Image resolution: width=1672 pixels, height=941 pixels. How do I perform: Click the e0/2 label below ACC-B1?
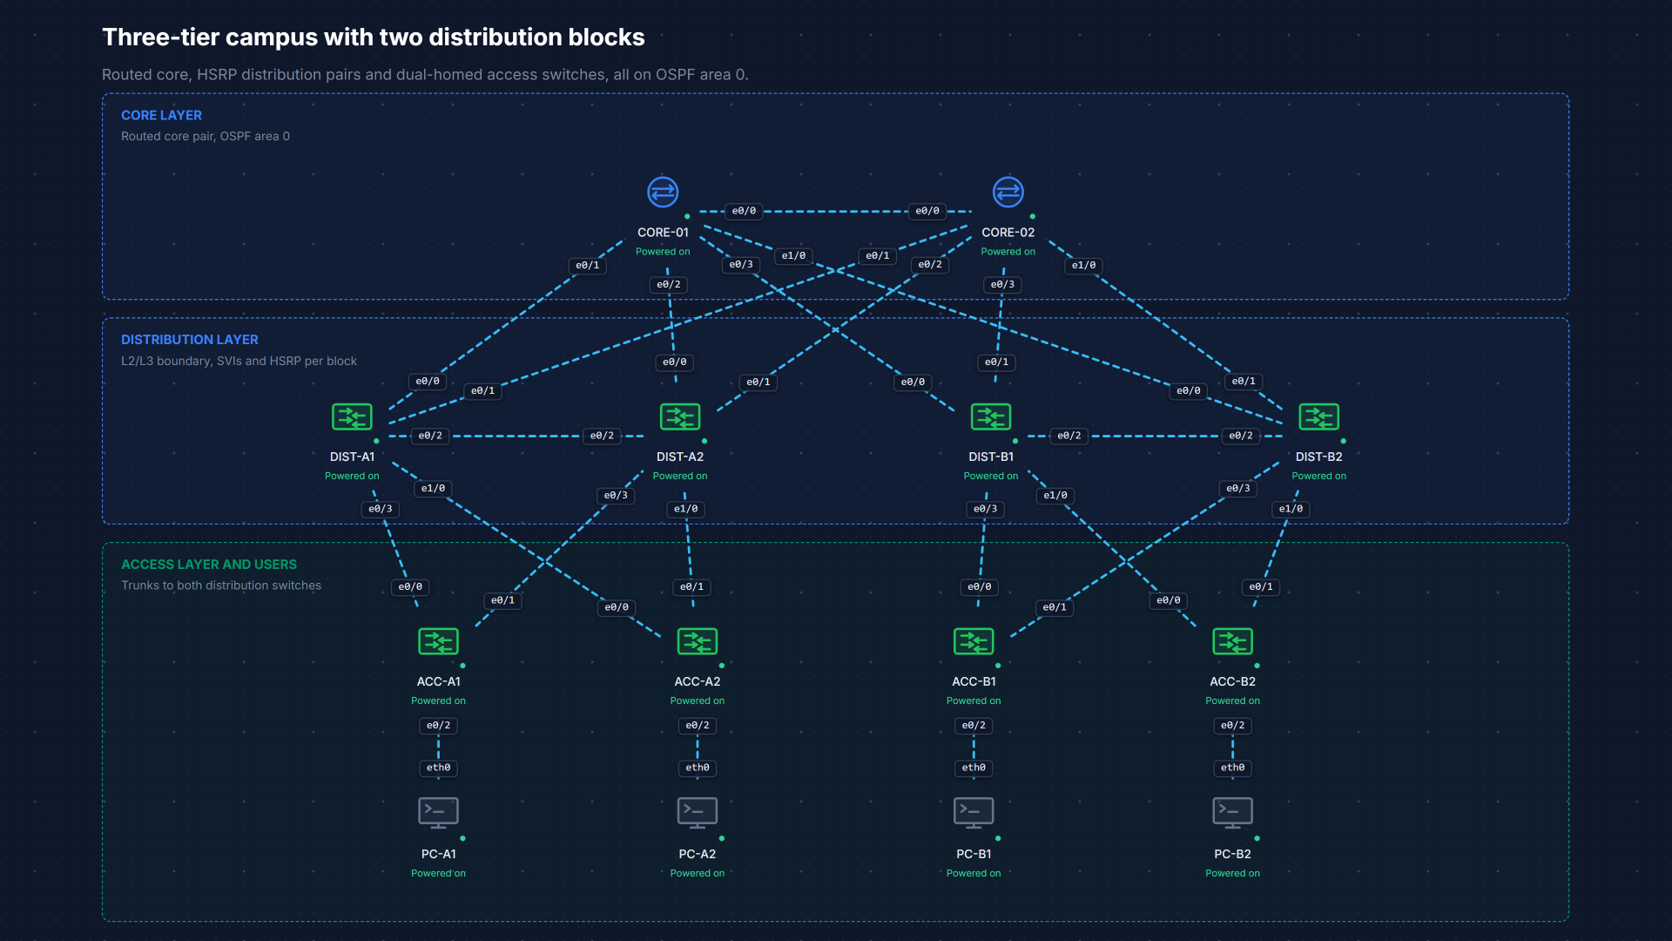974,725
